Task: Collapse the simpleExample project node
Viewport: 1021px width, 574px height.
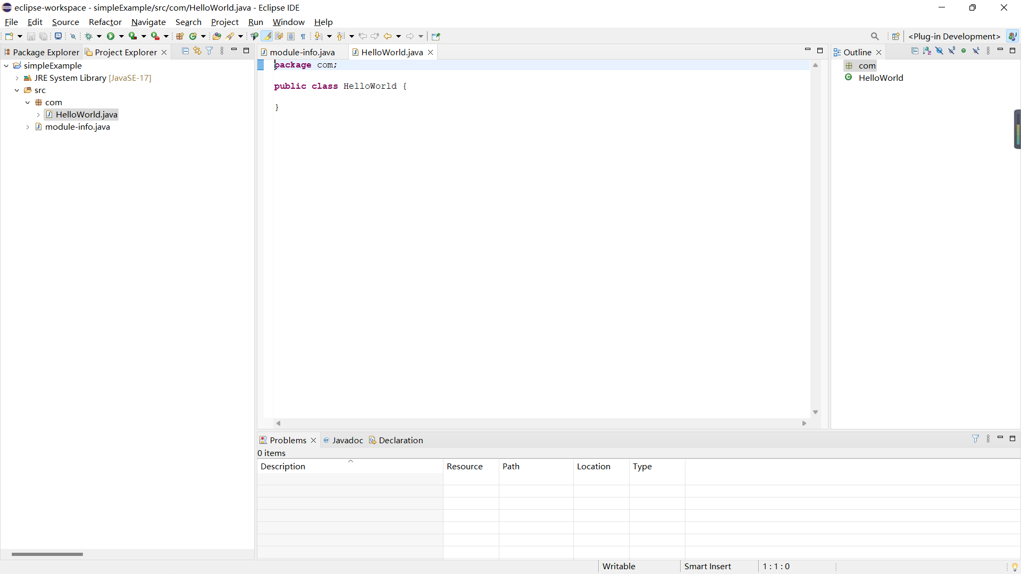Action: [x=6, y=66]
